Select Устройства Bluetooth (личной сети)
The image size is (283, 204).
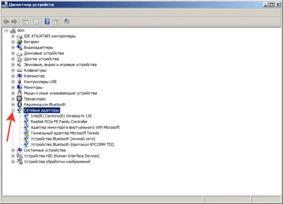pyautogui.click(x=63, y=139)
